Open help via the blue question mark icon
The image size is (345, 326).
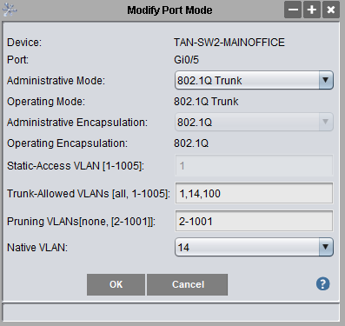pos(322,283)
